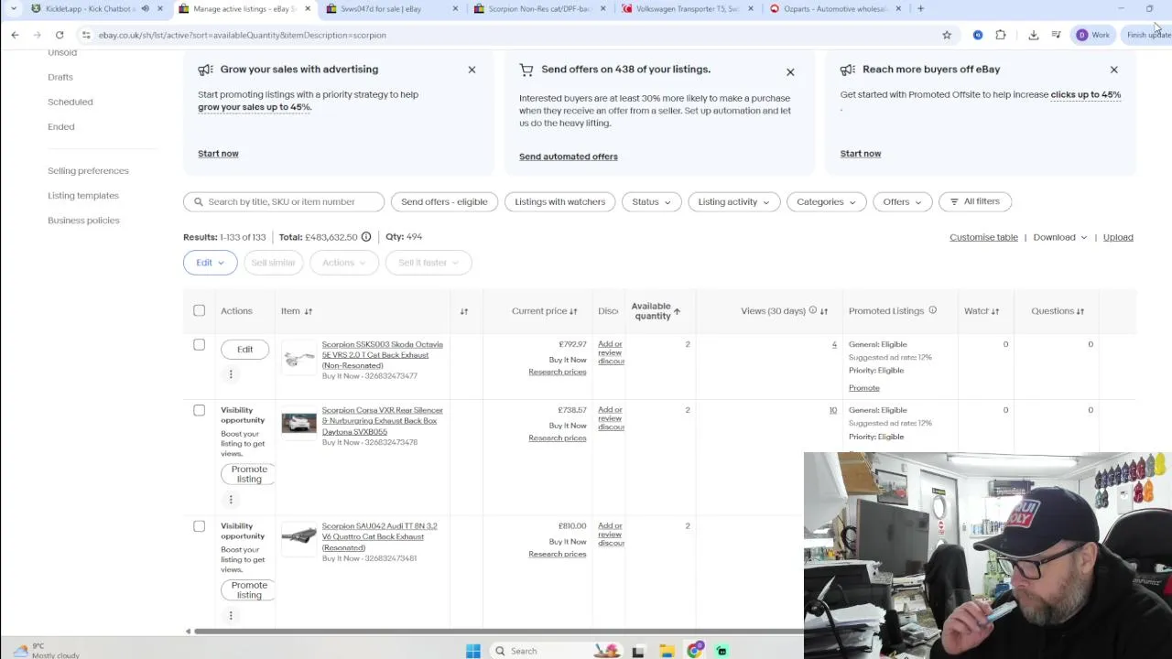Open the tab search chevron

pyautogui.click(x=13, y=8)
